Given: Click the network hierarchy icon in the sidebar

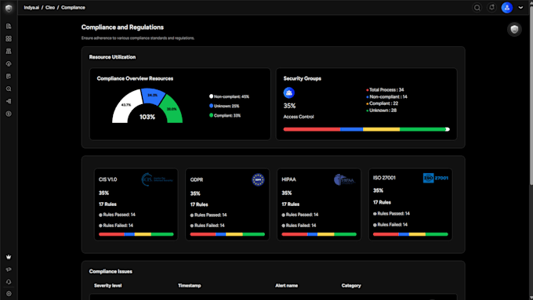Looking at the screenshot, I should pos(9,51).
